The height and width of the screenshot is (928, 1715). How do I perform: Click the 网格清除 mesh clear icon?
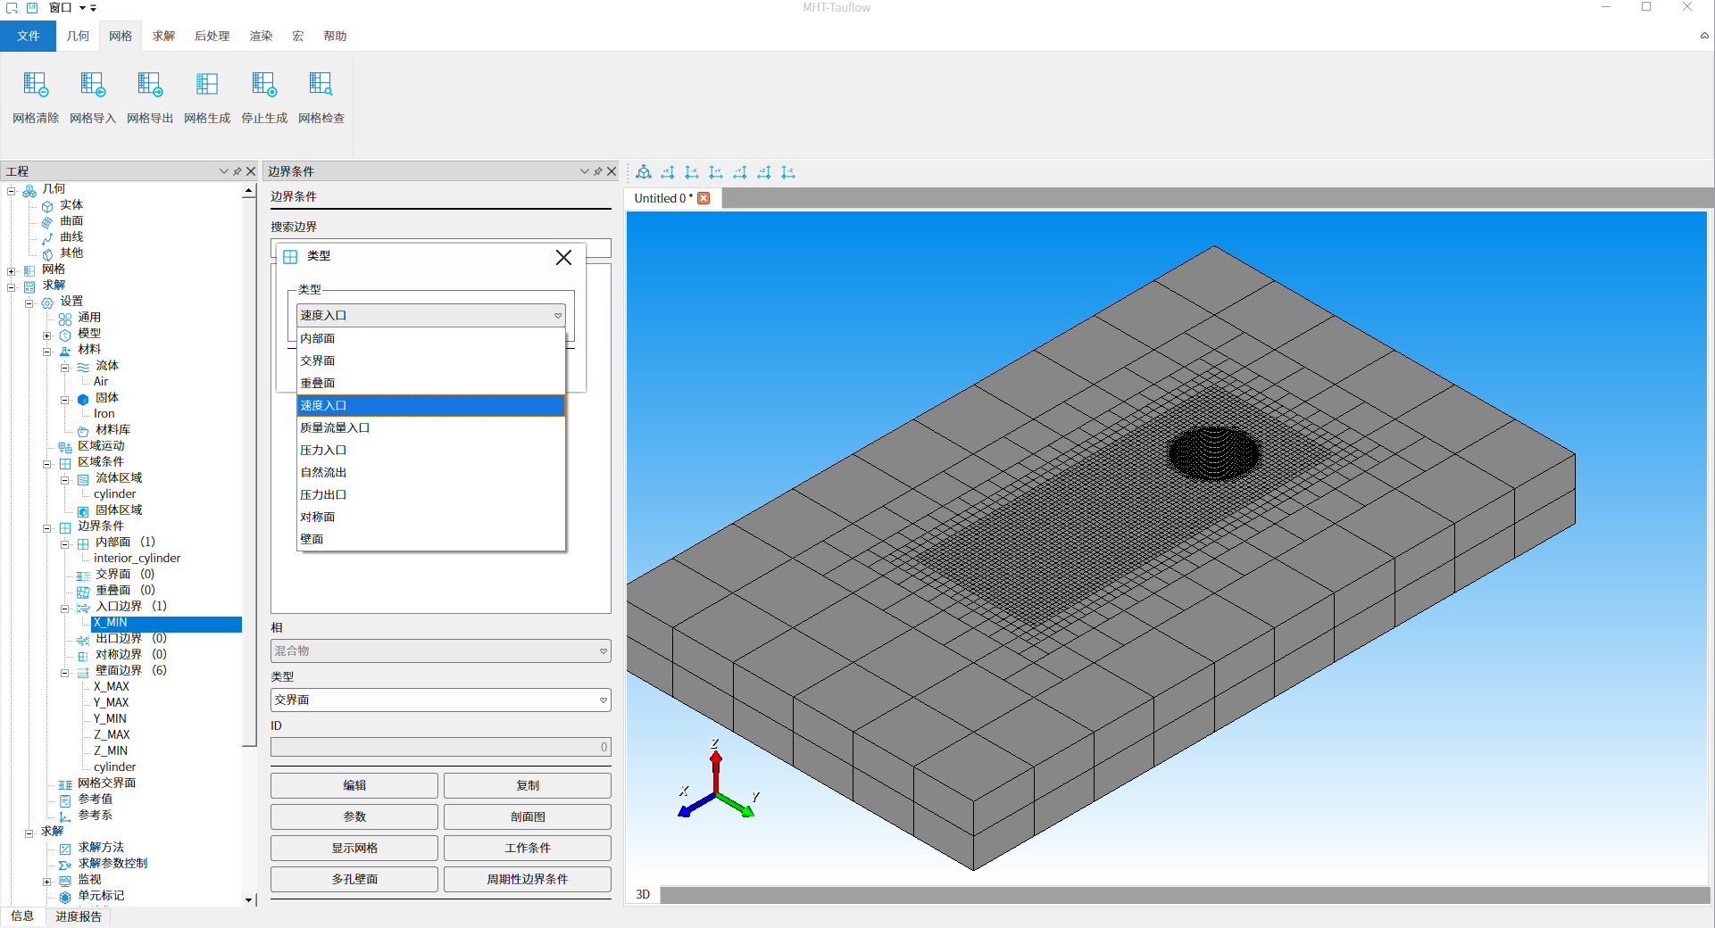point(36,86)
